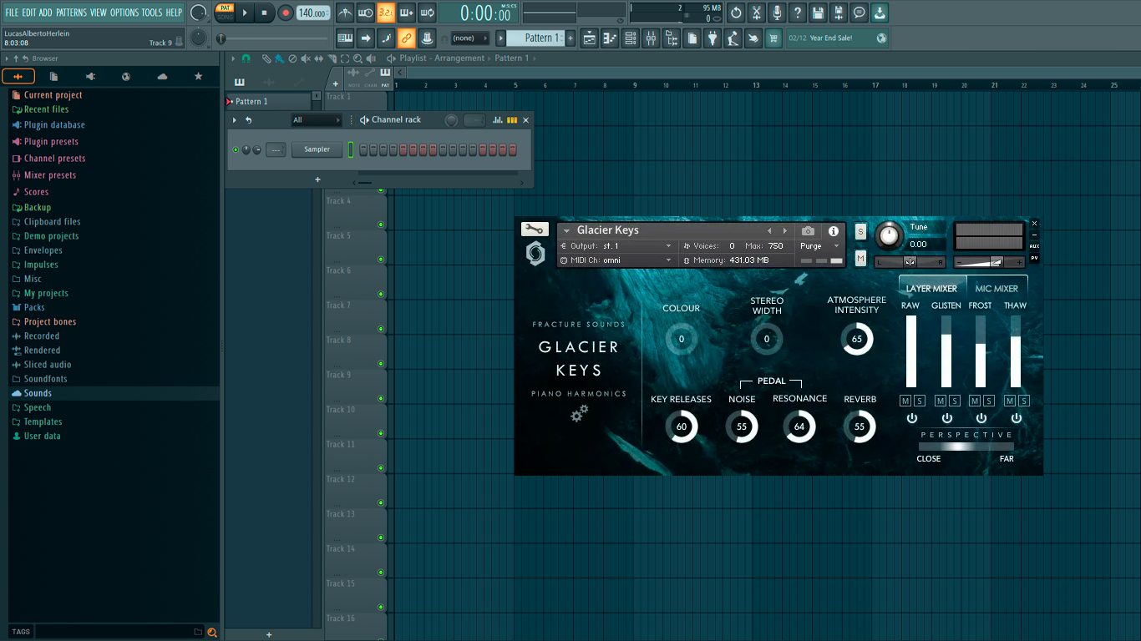Image resolution: width=1141 pixels, height=641 pixels.
Task: Click the Sampler channel button
Action: click(317, 149)
